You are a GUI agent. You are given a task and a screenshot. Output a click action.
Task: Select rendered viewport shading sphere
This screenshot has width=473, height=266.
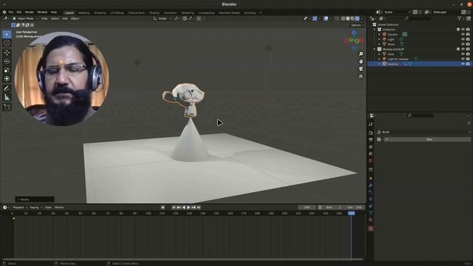coord(357,18)
